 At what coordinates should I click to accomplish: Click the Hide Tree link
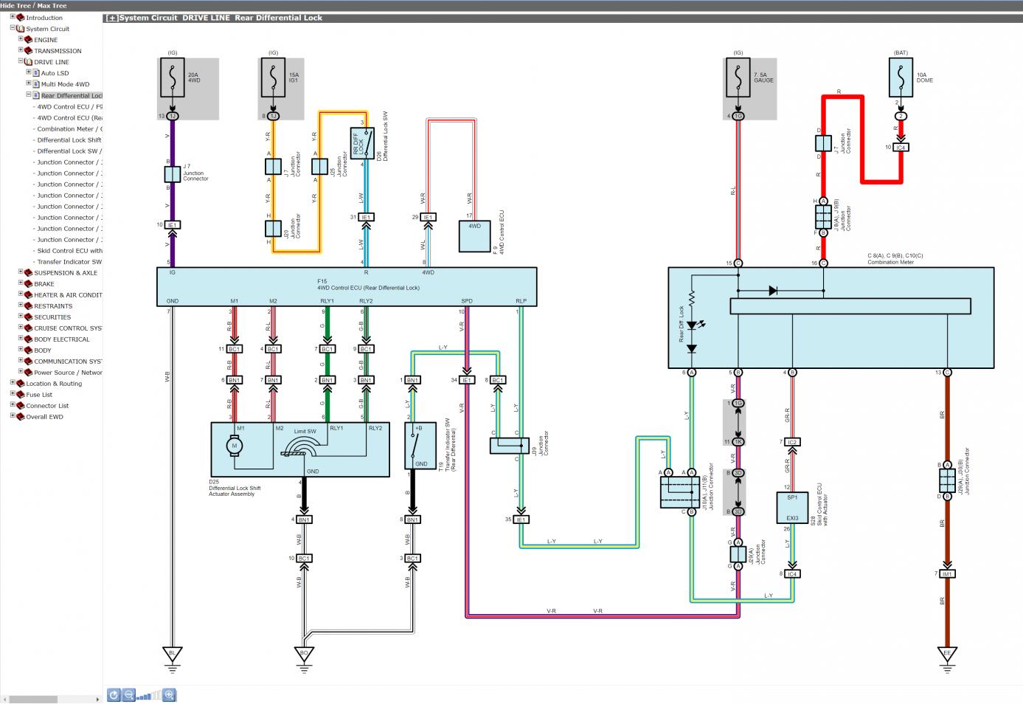[15, 5]
